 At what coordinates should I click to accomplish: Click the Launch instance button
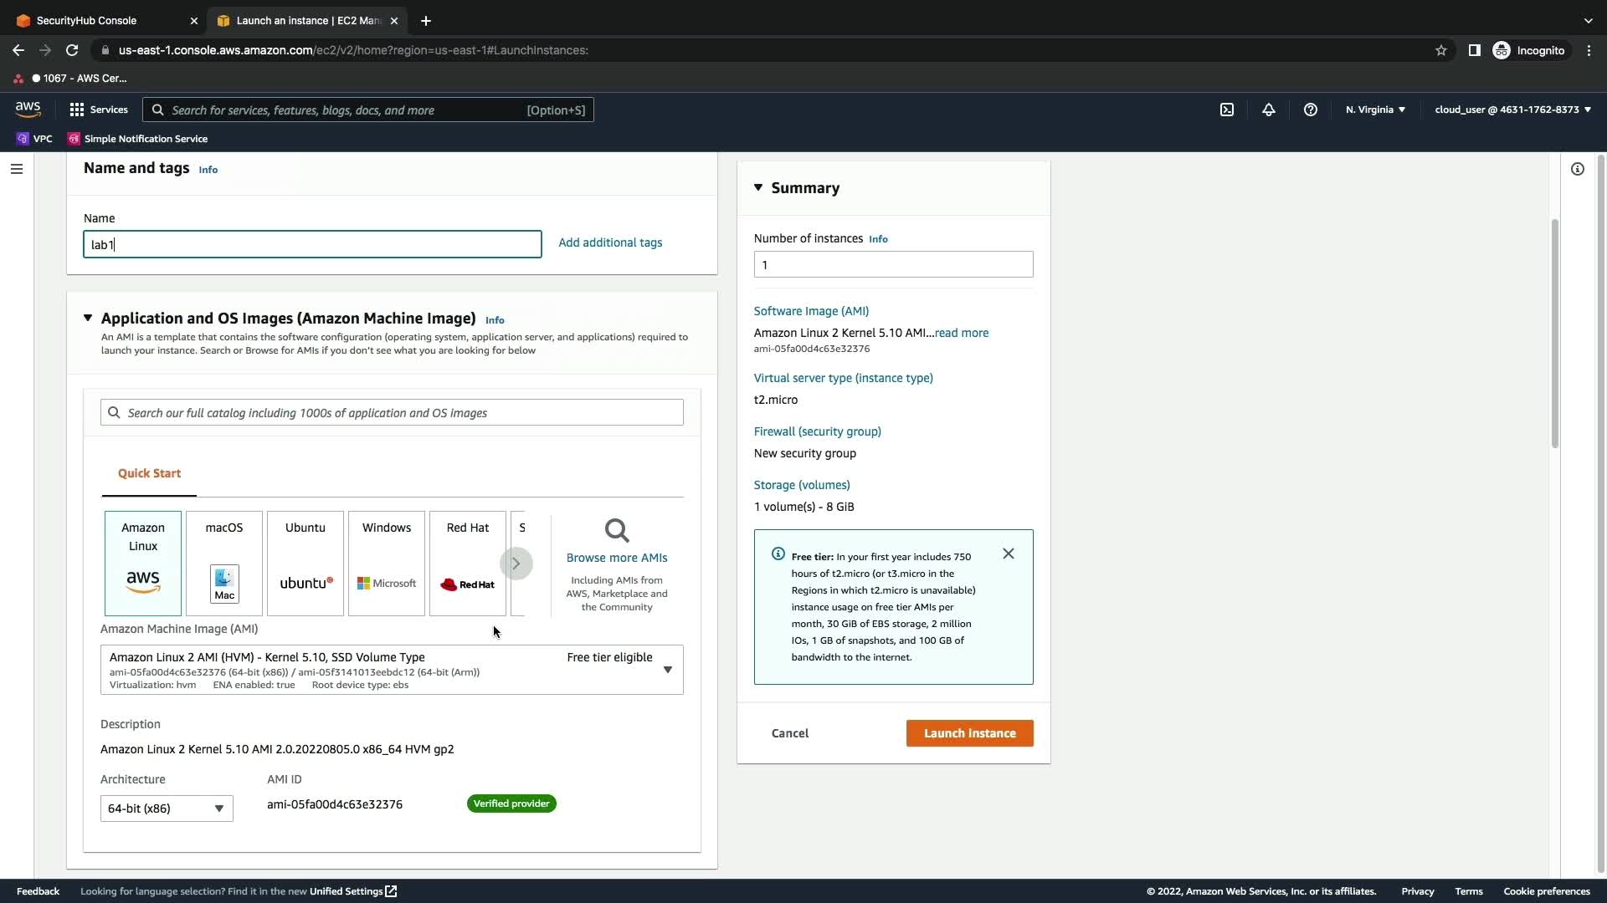click(x=969, y=733)
